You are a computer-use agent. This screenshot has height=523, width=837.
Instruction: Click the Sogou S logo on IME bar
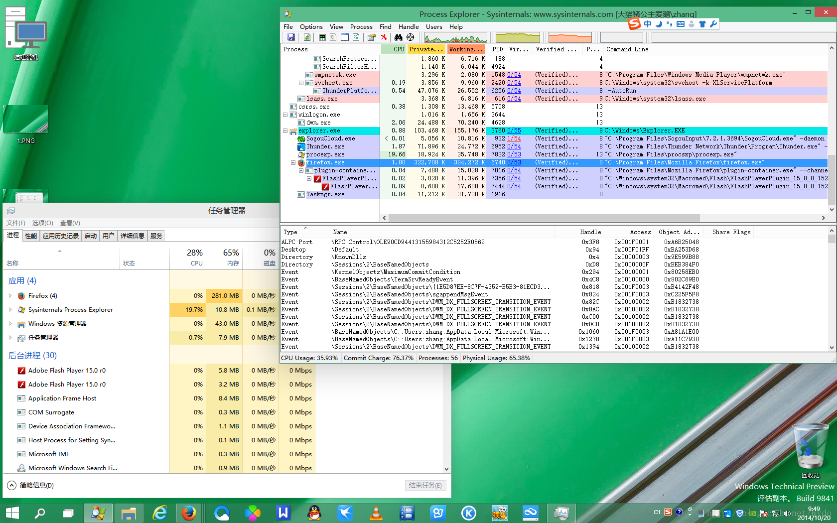click(x=634, y=23)
